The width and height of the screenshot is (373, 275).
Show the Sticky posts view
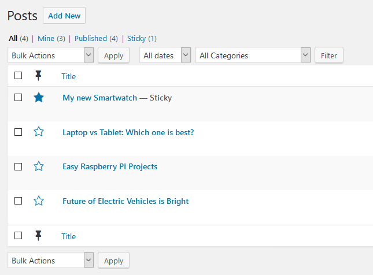(136, 39)
